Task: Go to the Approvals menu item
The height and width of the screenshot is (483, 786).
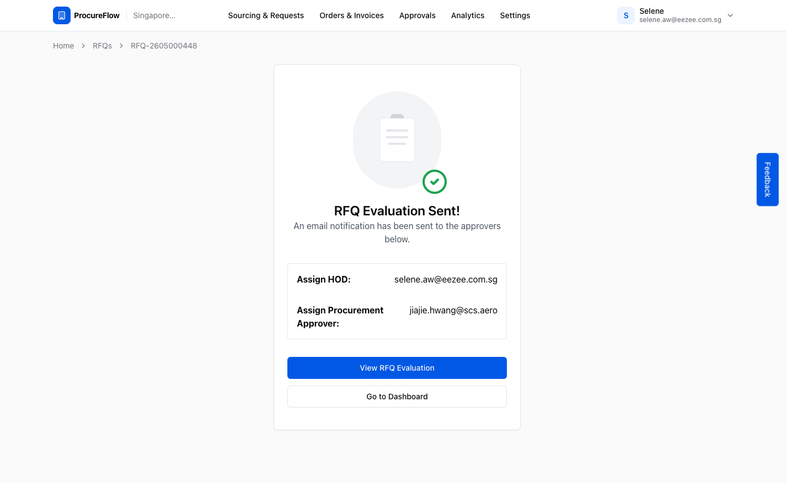Action: (x=418, y=15)
